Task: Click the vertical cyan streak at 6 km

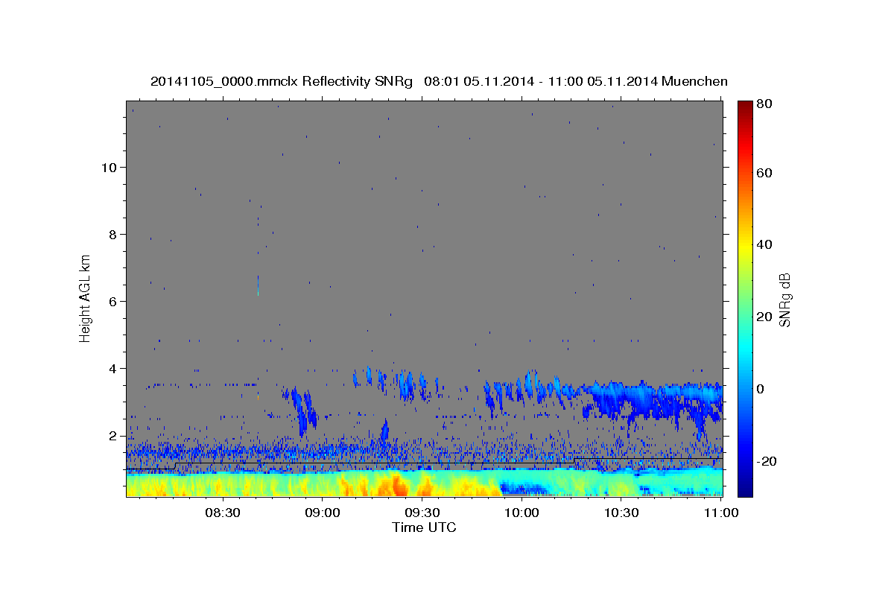Action: (258, 285)
